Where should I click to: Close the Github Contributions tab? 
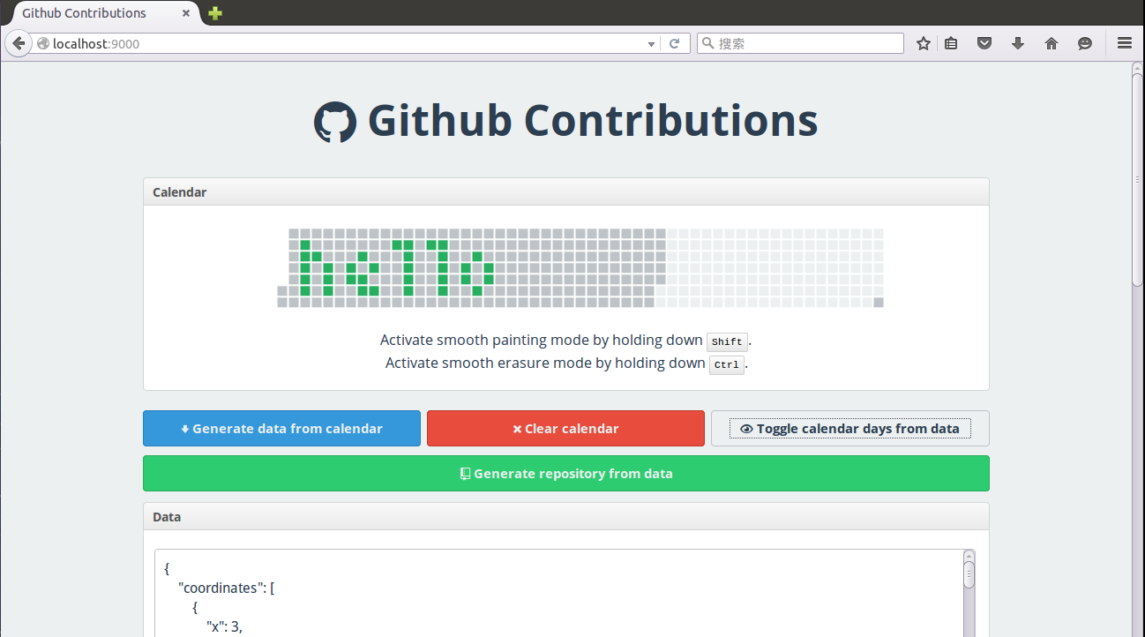186,13
